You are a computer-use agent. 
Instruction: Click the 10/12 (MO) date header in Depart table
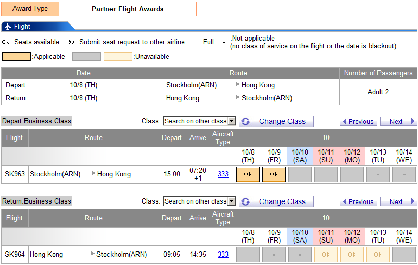(352, 156)
